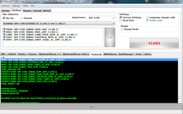Select the bottom Other platform tab
This screenshot has height=114, width=183.
click(x=148, y=54)
